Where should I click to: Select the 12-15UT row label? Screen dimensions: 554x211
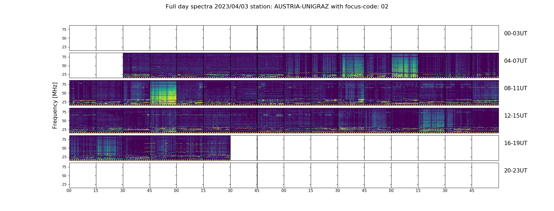(x=515, y=116)
